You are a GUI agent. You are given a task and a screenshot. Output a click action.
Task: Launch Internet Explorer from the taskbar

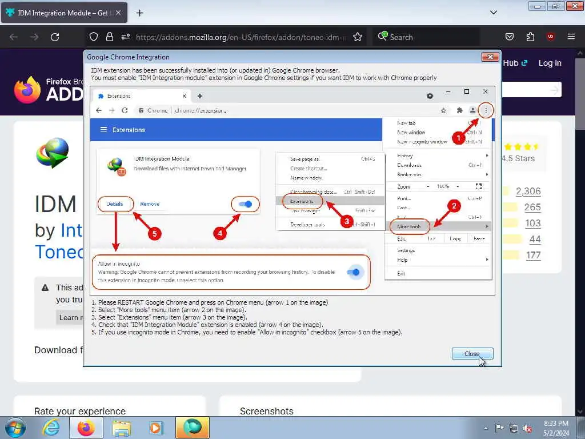51,428
